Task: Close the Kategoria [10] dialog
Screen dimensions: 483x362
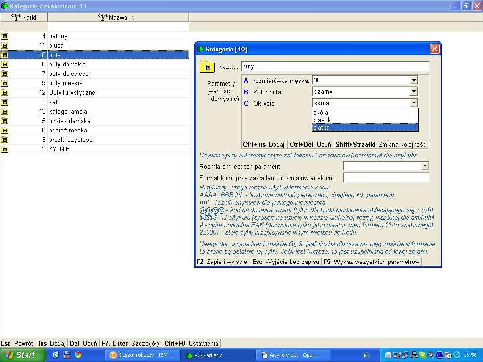Action: click(434, 49)
